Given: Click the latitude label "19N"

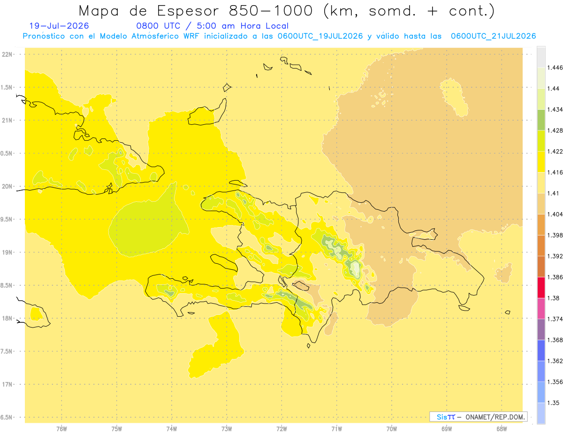Looking at the screenshot, I should (x=7, y=252).
